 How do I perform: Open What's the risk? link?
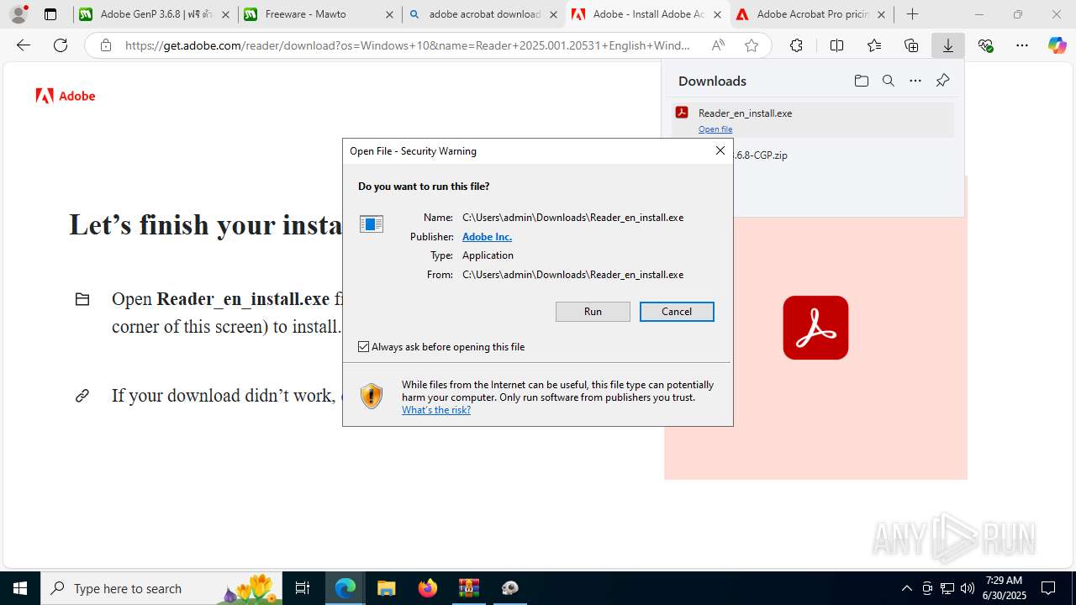click(x=436, y=410)
